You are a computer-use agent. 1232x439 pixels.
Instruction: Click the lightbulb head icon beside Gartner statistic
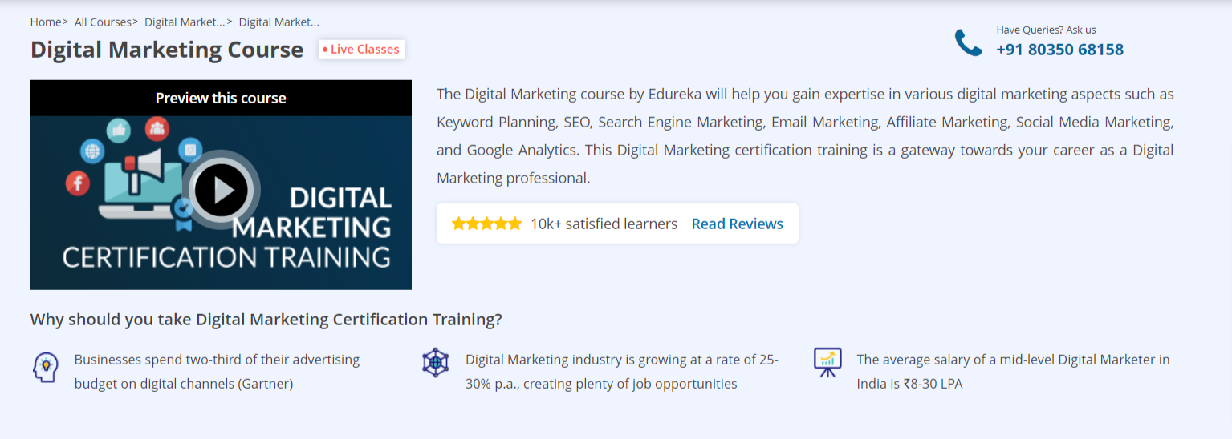coord(45,367)
